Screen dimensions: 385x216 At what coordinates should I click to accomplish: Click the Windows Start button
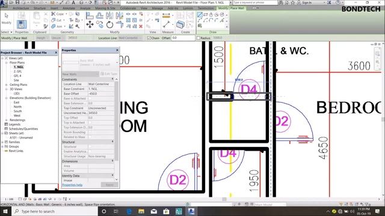(x=5, y=211)
